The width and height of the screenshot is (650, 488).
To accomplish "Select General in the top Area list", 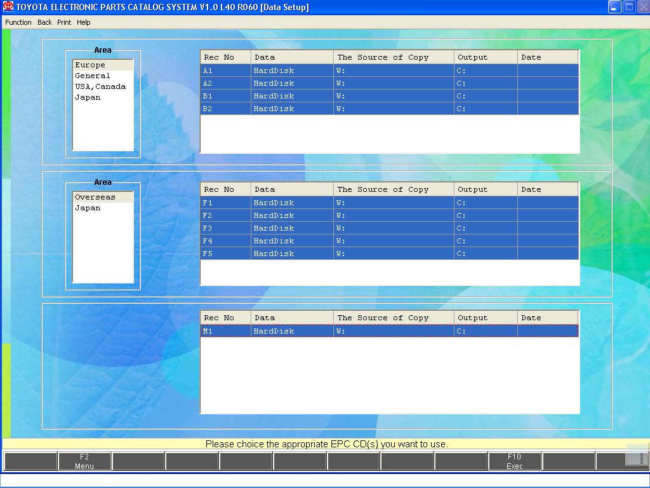I will point(93,76).
